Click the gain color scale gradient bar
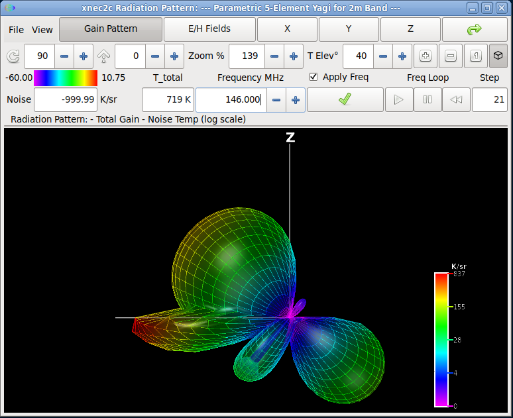513x418 pixels. point(66,78)
